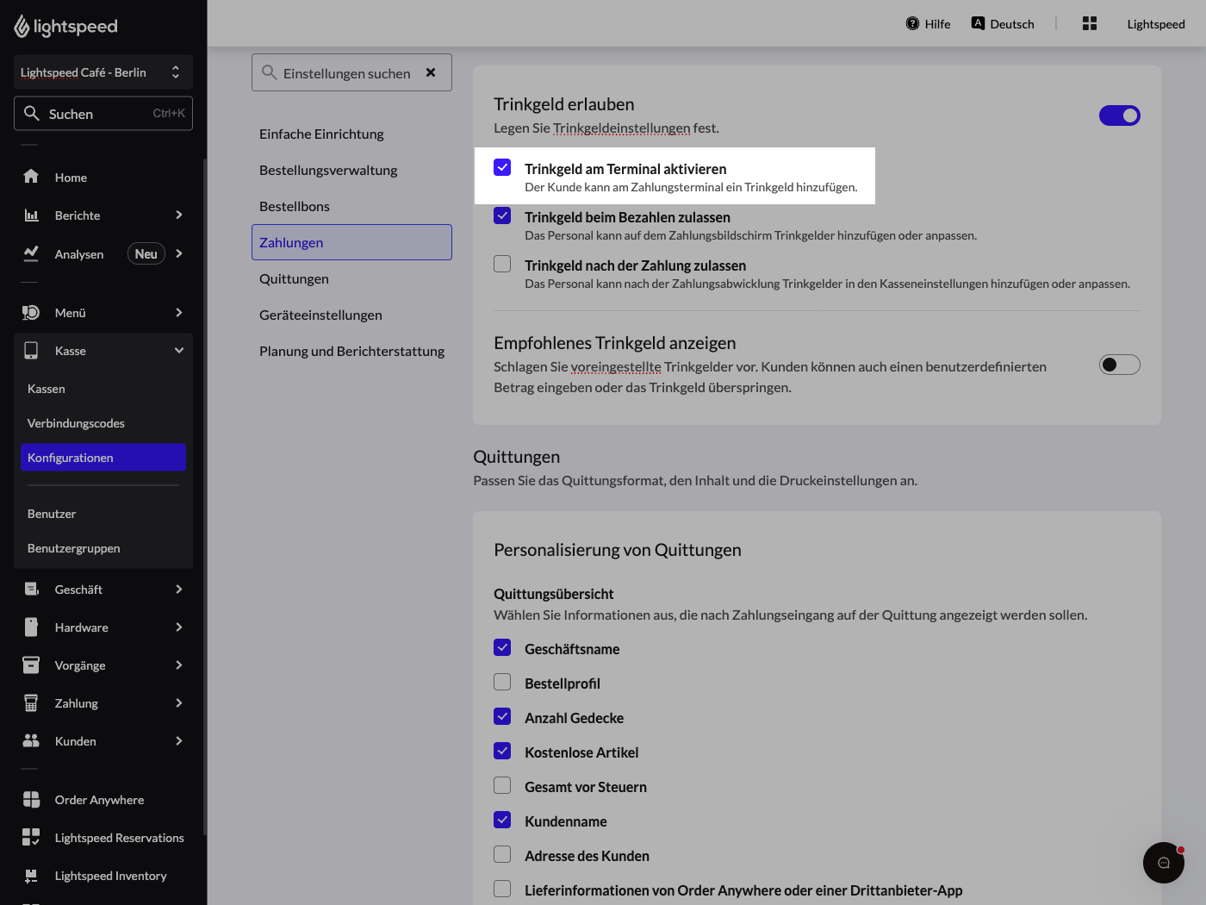Open Kassen in the sidebar
1206x905 pixels.
[103, 389]
